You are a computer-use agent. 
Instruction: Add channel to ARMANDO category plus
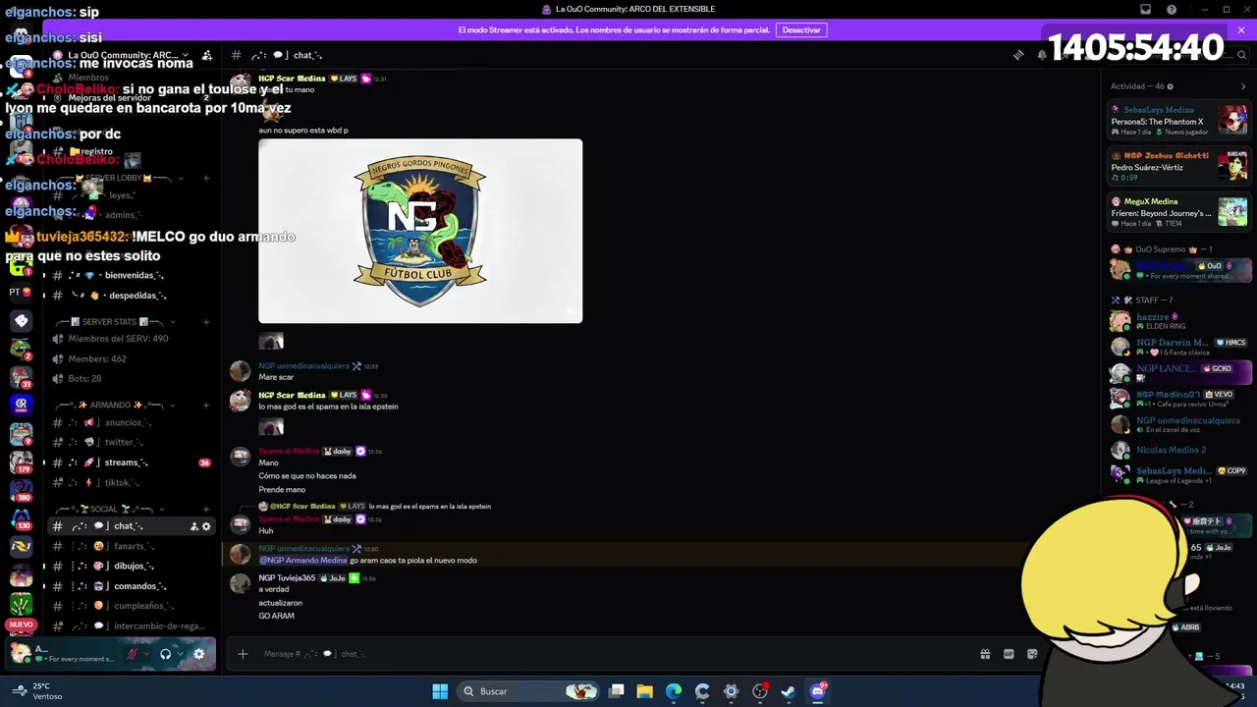pos(206,405)
